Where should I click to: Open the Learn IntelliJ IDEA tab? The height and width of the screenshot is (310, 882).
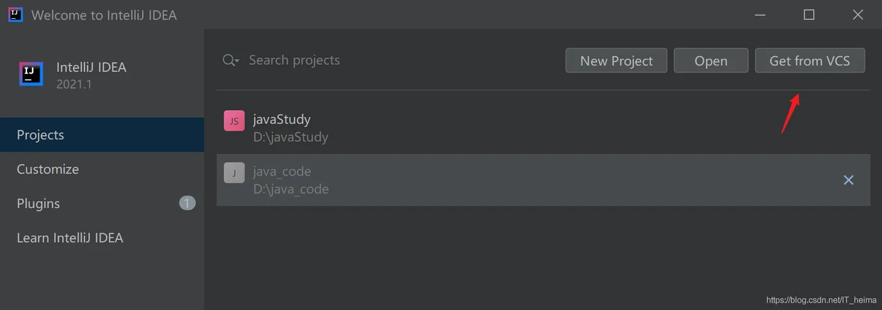click(70, 238)
